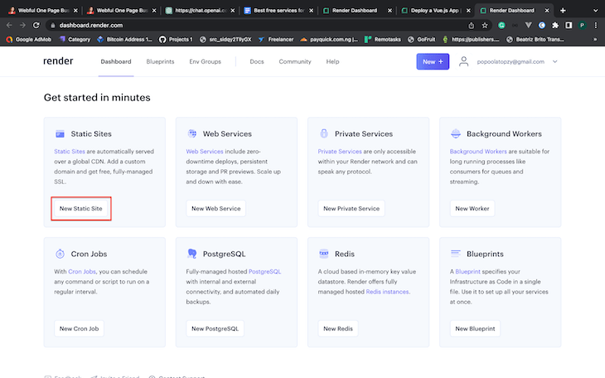Open the Env Groups nav item
The height and width of the screenshot is (378, 605).
205,61
